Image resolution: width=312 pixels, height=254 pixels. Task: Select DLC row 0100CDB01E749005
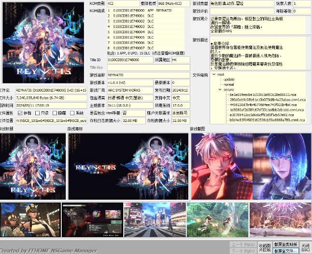point(145,37)
